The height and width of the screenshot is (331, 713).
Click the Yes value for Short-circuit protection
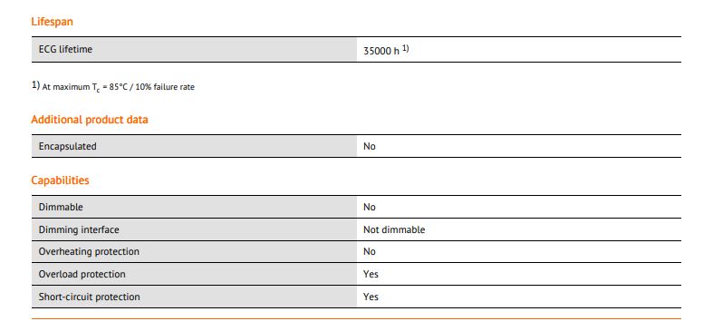click(371, 297)
